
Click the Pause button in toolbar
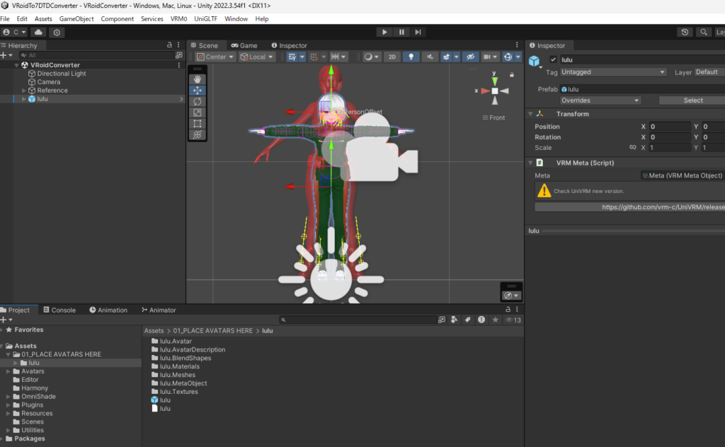click(x=401, y=32)
